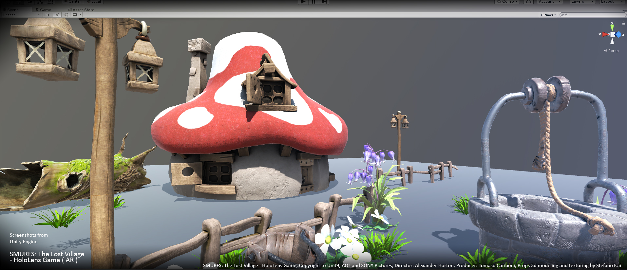The width and height of the screenshot is (627, 270).
Task: Open the Asset Store tab
Action: (81, 10)
